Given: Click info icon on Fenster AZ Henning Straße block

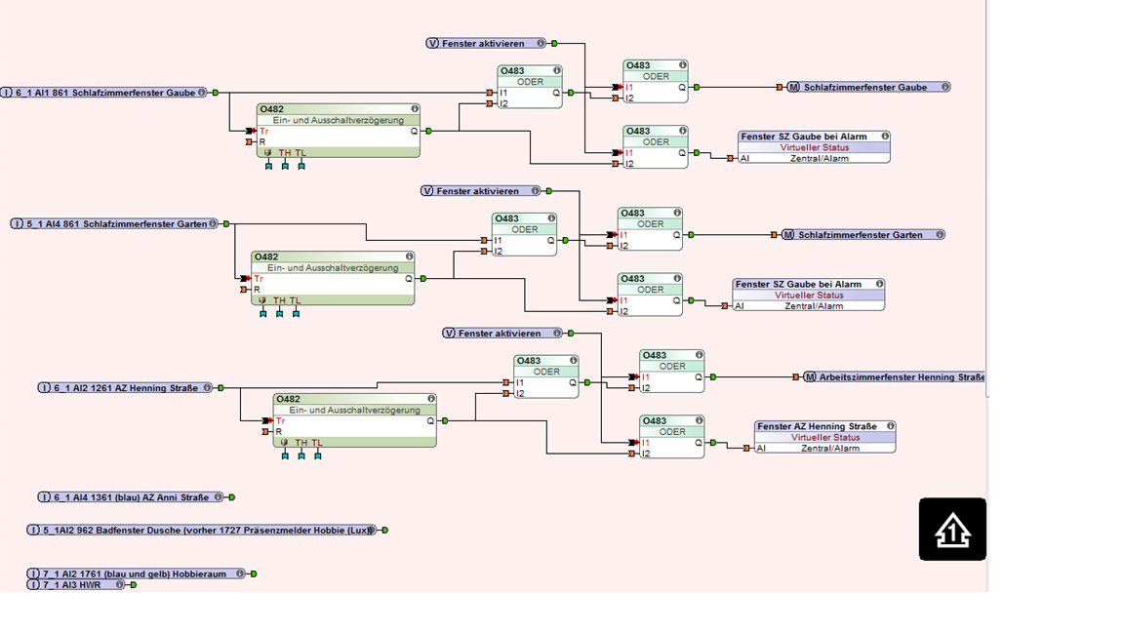Looking at the screenshot, I should (890, 425).
